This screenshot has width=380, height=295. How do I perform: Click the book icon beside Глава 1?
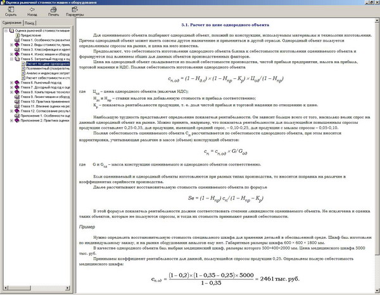(x=17, y=40)
